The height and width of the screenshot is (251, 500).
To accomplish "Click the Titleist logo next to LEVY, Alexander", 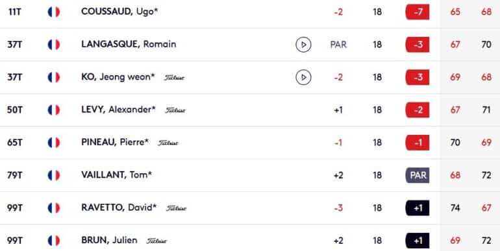I will (x=175, y=110).
